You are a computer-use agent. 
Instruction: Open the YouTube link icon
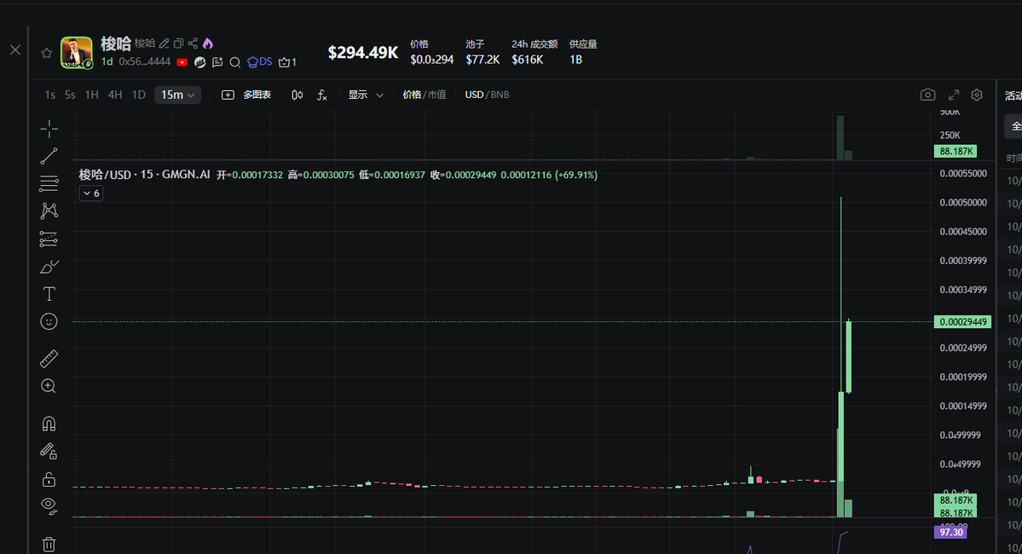182,62
